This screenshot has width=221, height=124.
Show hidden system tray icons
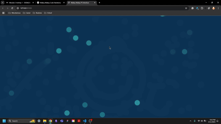click(190, 121)
